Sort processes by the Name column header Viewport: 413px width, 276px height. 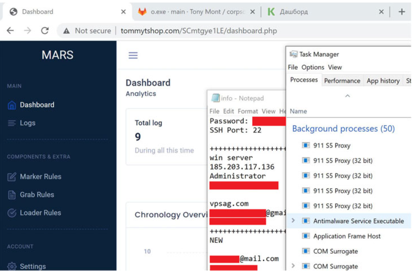(x=298, y=111)
